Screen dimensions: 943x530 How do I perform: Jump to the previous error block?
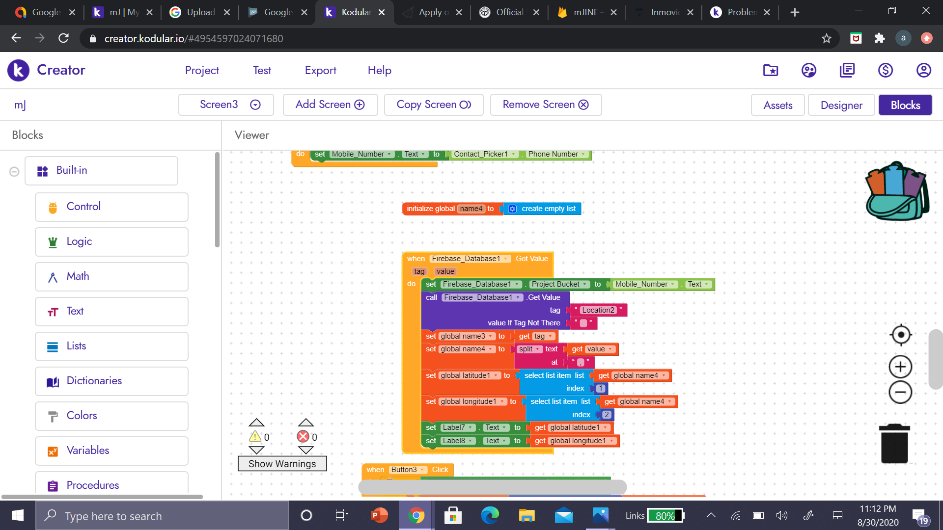click(x=305, y=423)
